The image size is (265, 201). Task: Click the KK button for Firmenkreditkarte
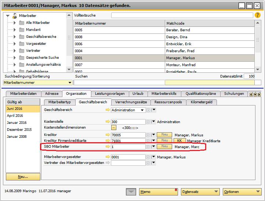(179, 140)
